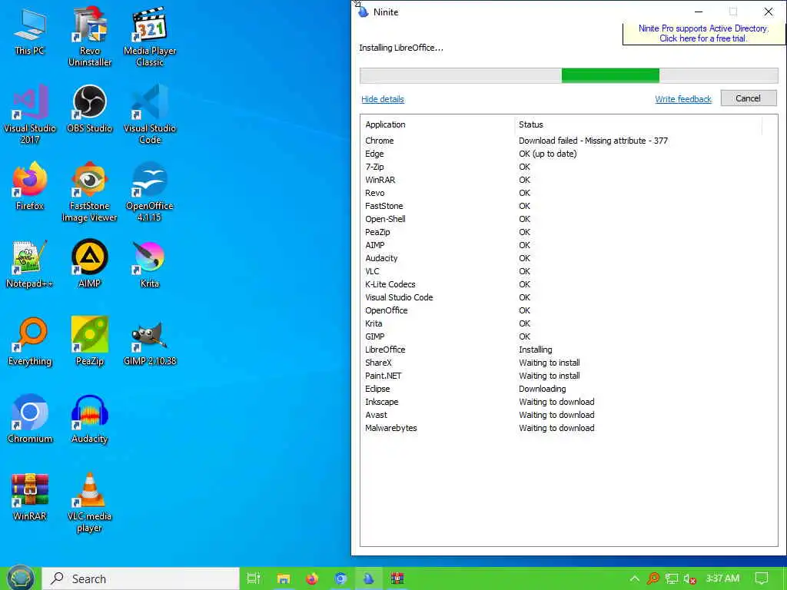Image resolution: width=787 pixels, height=590 pixels.
Task: Select VLC media player desktop icon
Action: point(90,502)
